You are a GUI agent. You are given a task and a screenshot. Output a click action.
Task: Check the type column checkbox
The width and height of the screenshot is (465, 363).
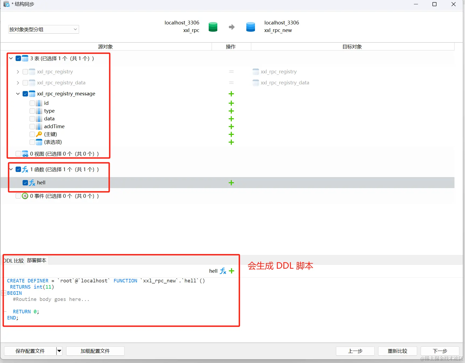pyautogui.click(x=32, y=111)
